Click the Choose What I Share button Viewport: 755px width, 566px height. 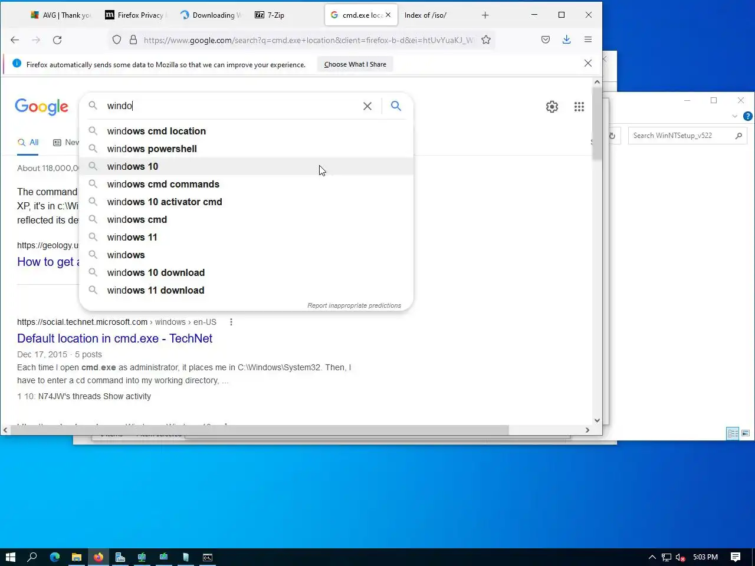click(355, 64)
